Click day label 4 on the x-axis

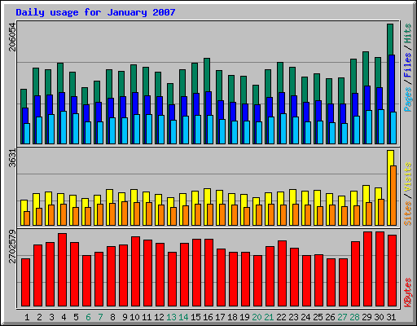(x=64, y=317)
